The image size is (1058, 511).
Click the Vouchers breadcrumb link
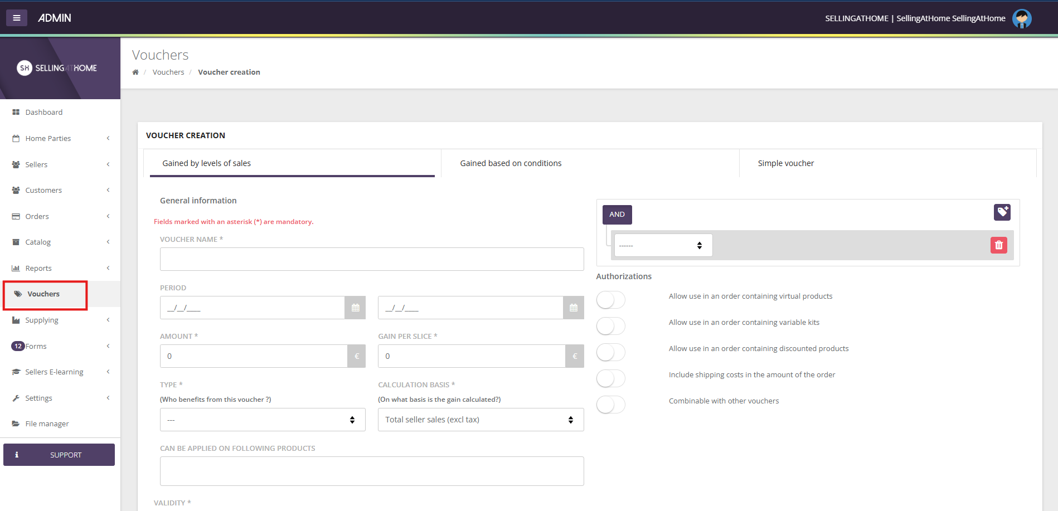[168, 72]
